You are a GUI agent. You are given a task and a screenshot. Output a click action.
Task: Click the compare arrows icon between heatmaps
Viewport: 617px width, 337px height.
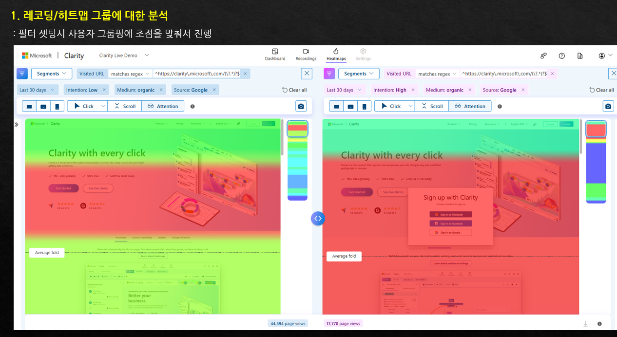pos(318,218)
